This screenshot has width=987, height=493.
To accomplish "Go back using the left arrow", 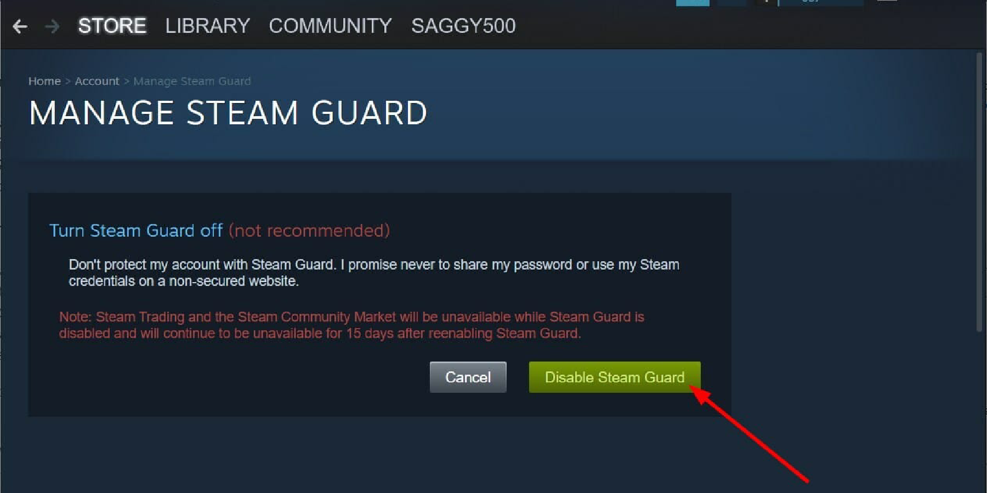I will click(20, 26).
